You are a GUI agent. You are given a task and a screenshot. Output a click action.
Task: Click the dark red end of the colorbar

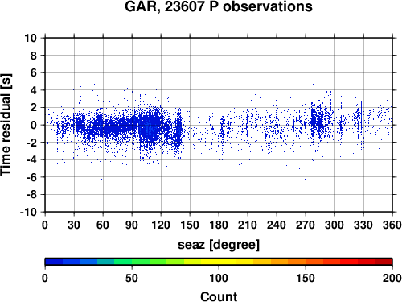384,262
